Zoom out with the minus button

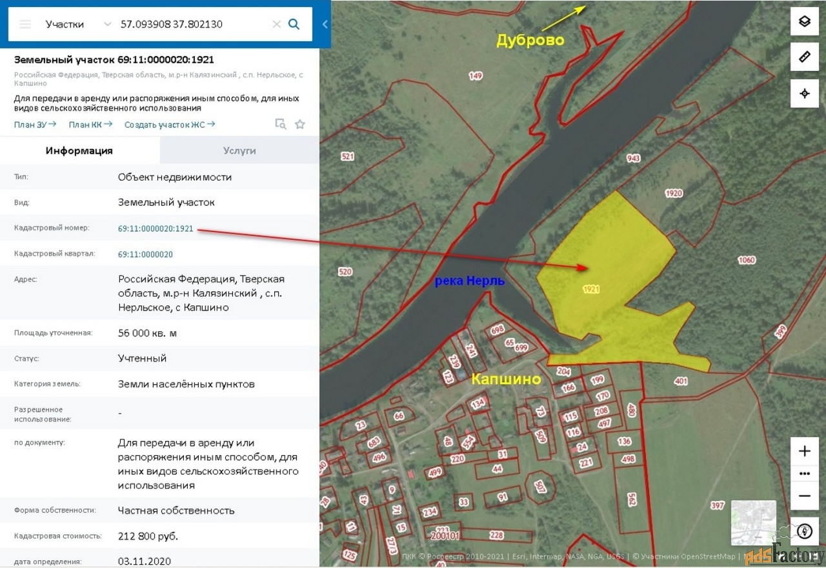coord(805,496)
